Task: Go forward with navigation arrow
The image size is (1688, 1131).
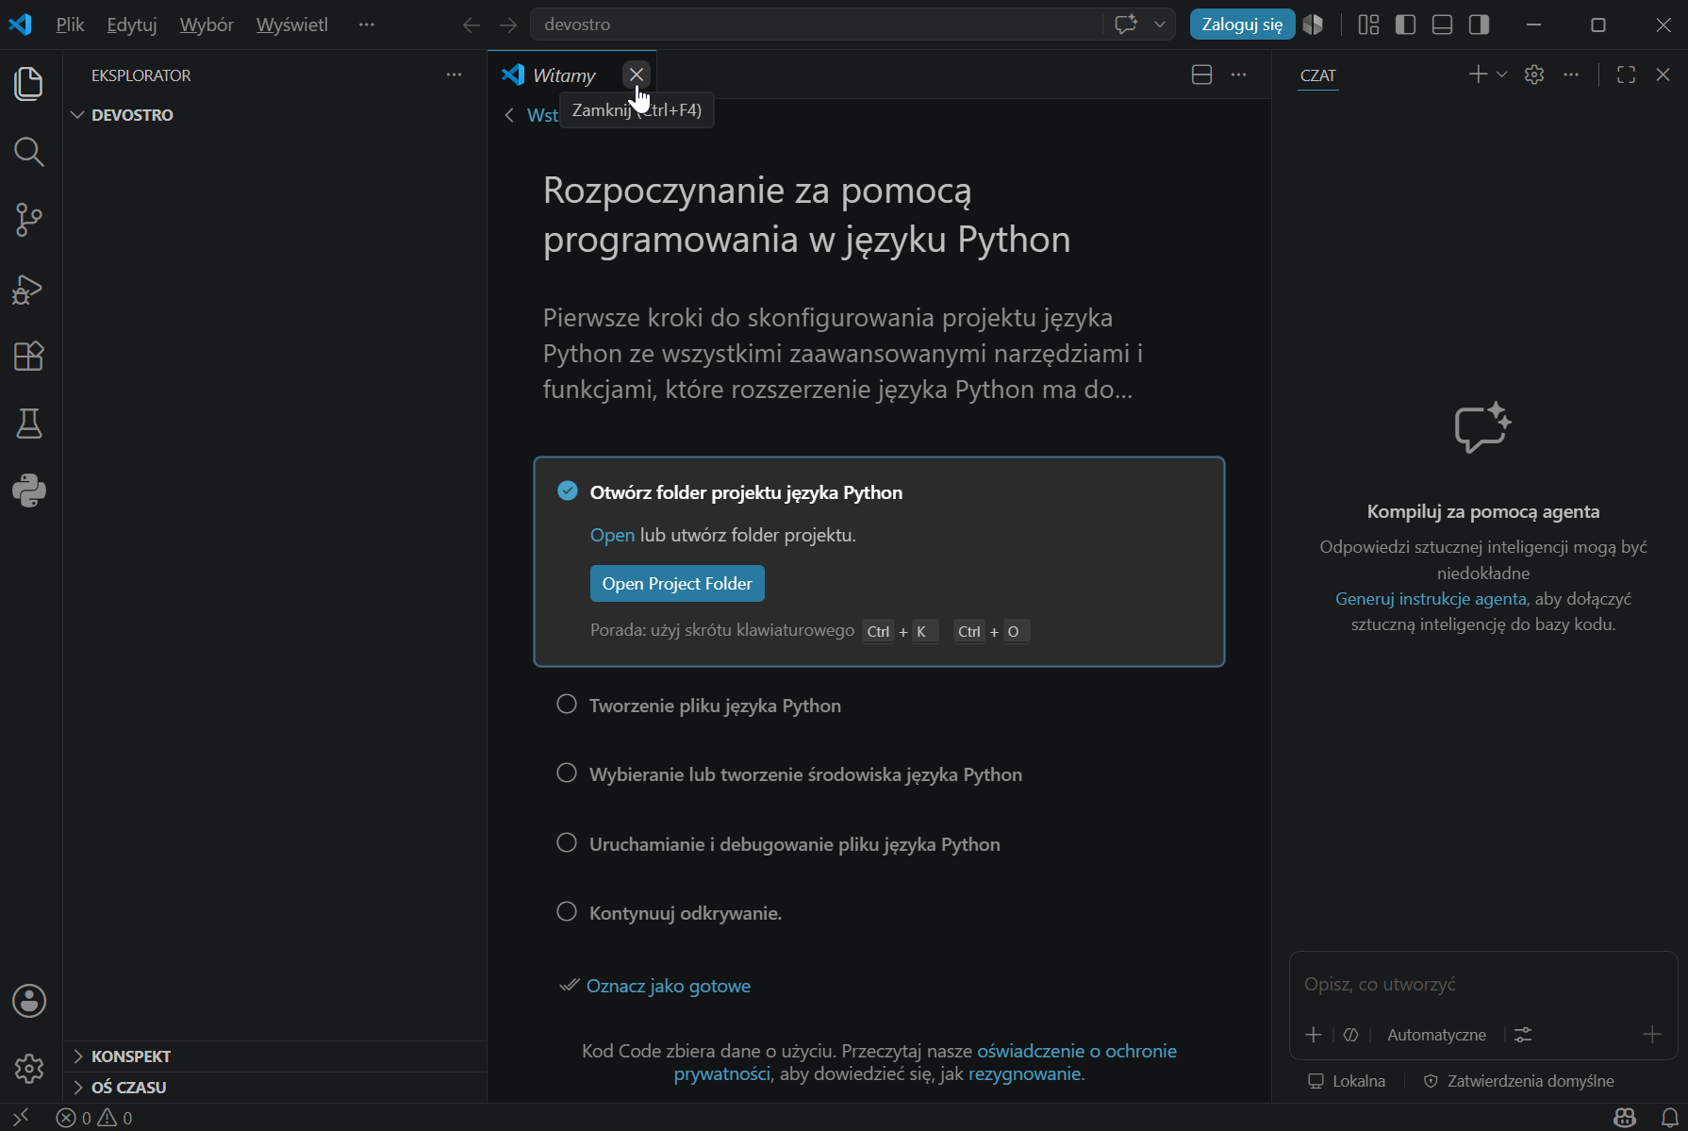Action: pos(508,25)
